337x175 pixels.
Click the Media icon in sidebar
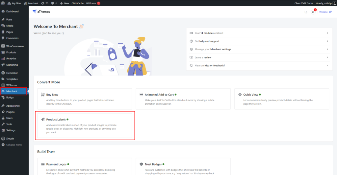pos(3,26)
